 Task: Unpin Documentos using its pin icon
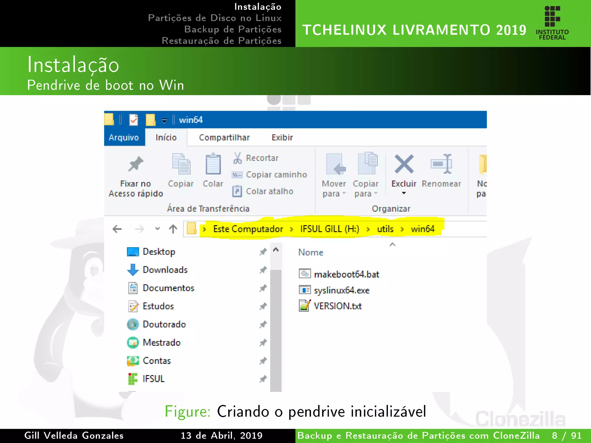tap(263, 288)
